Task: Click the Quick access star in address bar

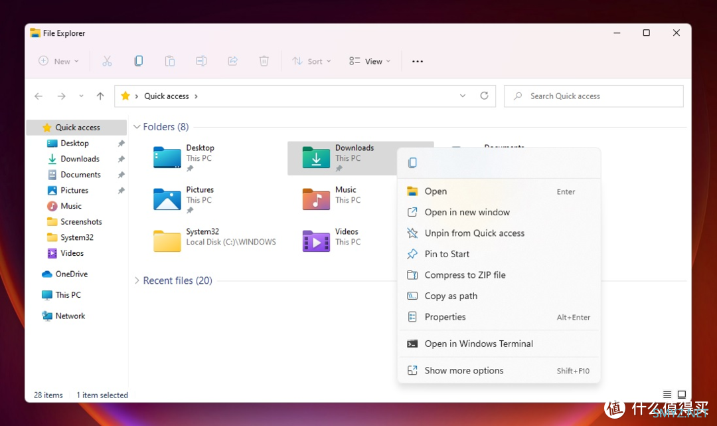Action: tap(125, 96)
